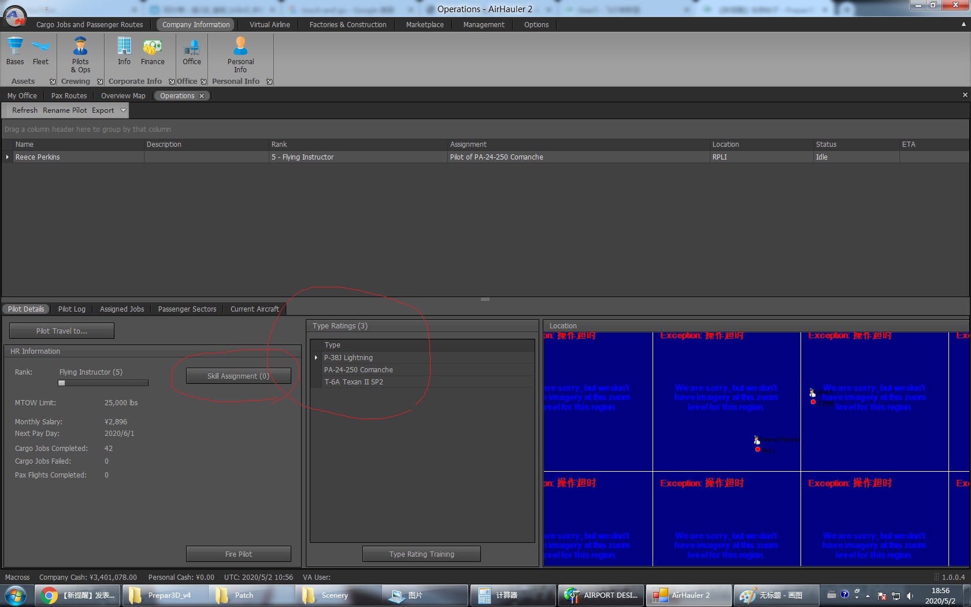Image resolution: width=971 pixels, height=607 pixels.
Task: Open the calculator taskbar item
Action: [x=513, y=595]
